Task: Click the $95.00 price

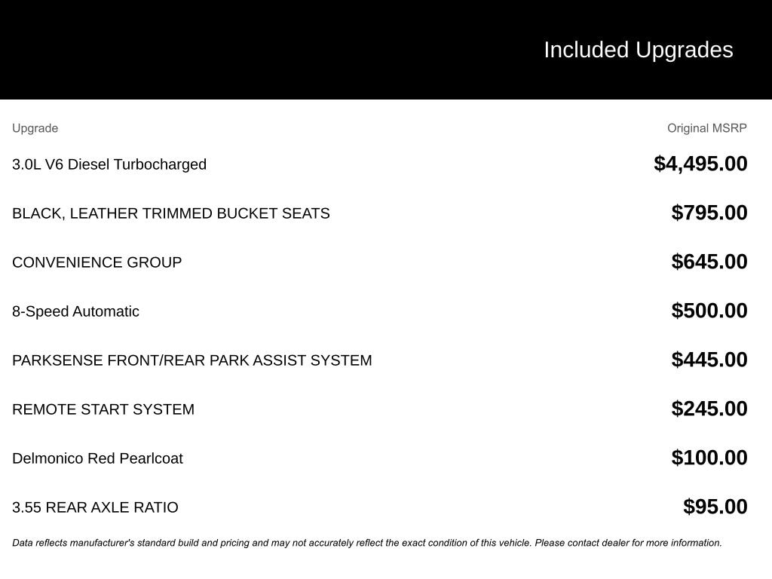Action: tap(715, 507)
